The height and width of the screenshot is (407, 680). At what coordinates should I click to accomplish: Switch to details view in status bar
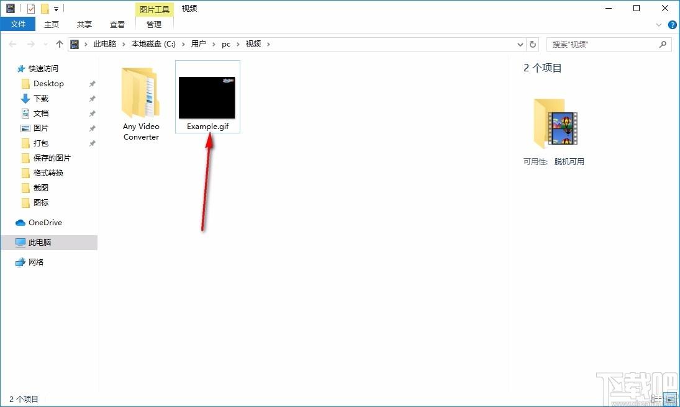(656, 399)
